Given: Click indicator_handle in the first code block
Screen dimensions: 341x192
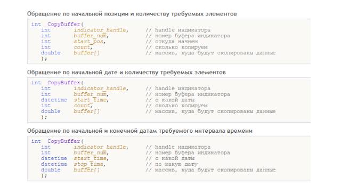Looking at the screenshot, I should pos(100,30).
